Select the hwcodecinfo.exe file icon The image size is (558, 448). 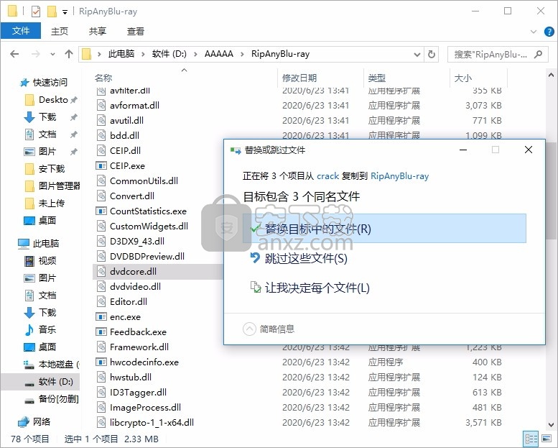pos(101,362)
